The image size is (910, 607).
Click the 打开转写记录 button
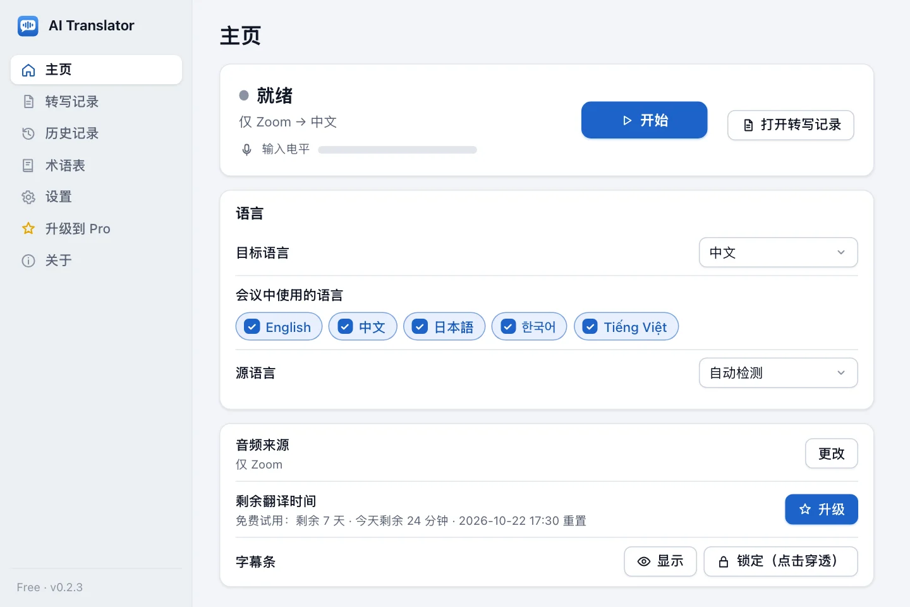791,125
